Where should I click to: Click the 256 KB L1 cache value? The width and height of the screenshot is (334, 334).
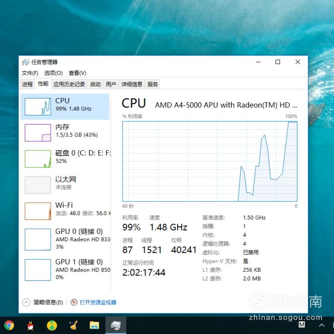tap(252, 270)
